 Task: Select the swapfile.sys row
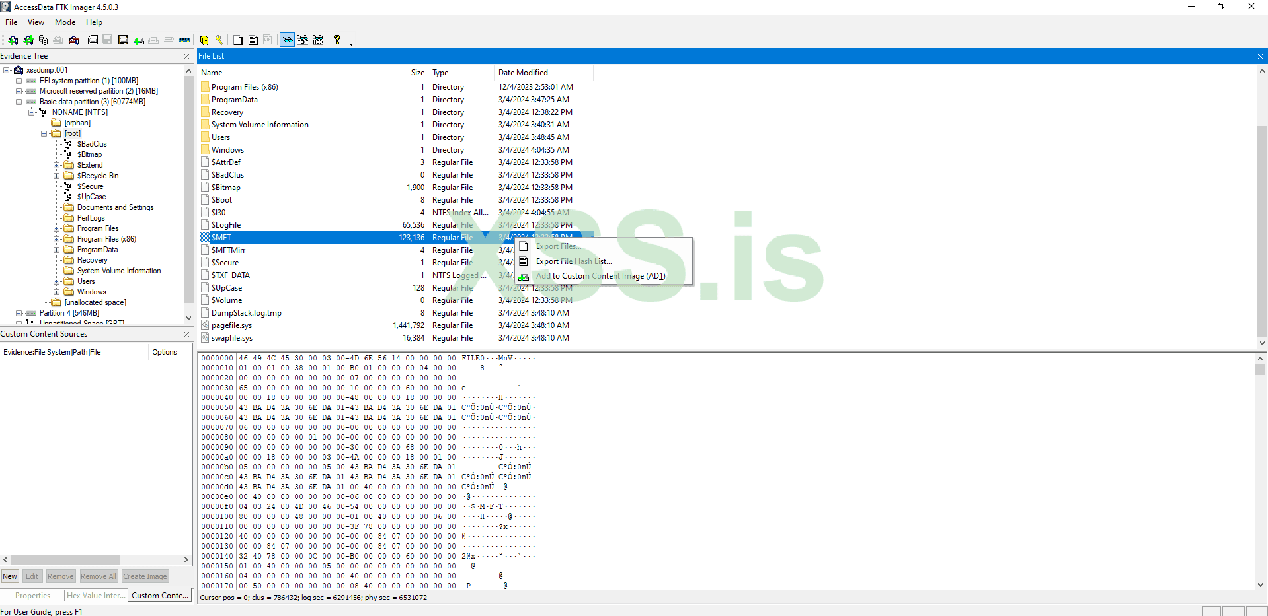[x=397, y=338]
